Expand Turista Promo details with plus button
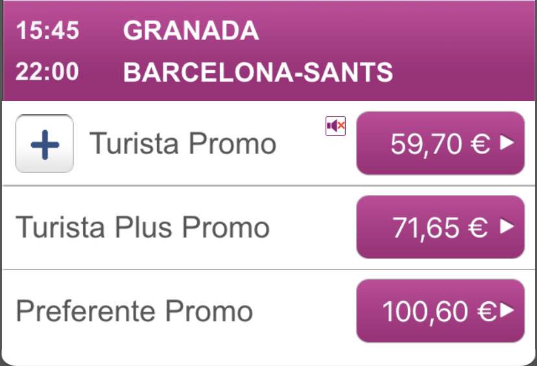This screenshot has width=537, height=366. 45,143
